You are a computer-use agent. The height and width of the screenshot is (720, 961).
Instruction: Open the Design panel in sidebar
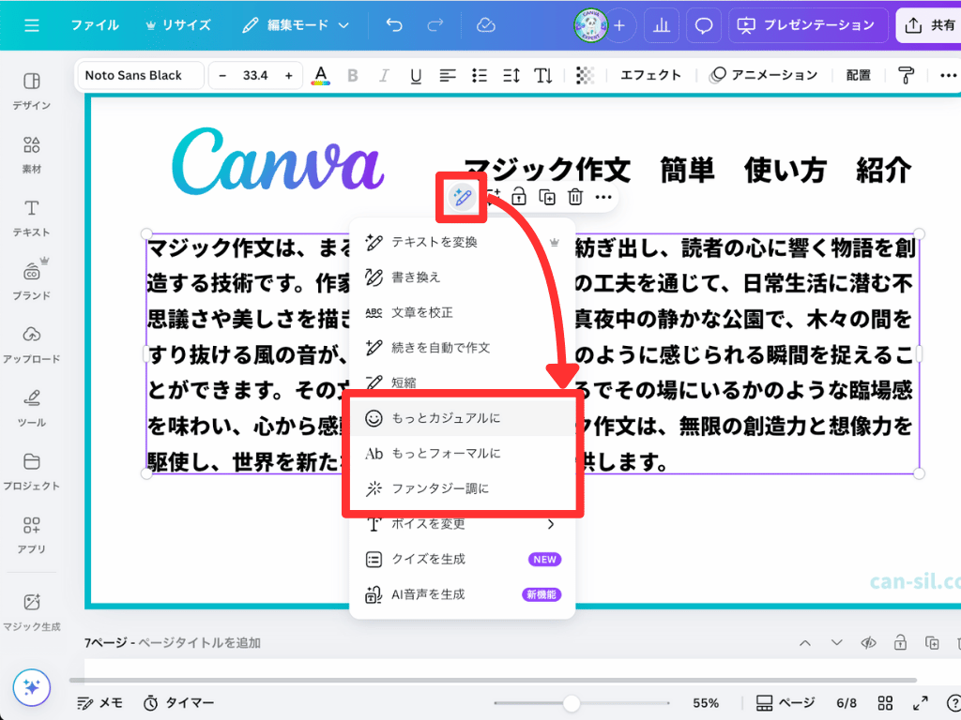coord(31,91)
